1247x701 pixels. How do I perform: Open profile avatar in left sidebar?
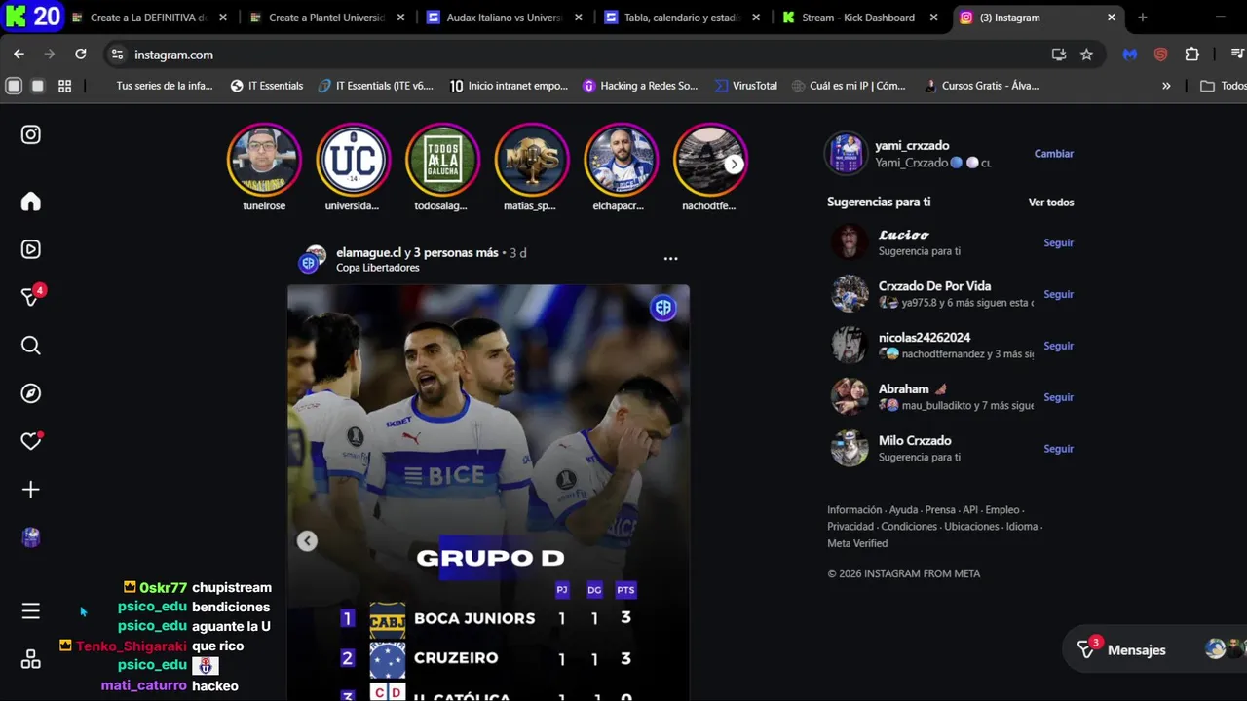click(x=31, y=537)
